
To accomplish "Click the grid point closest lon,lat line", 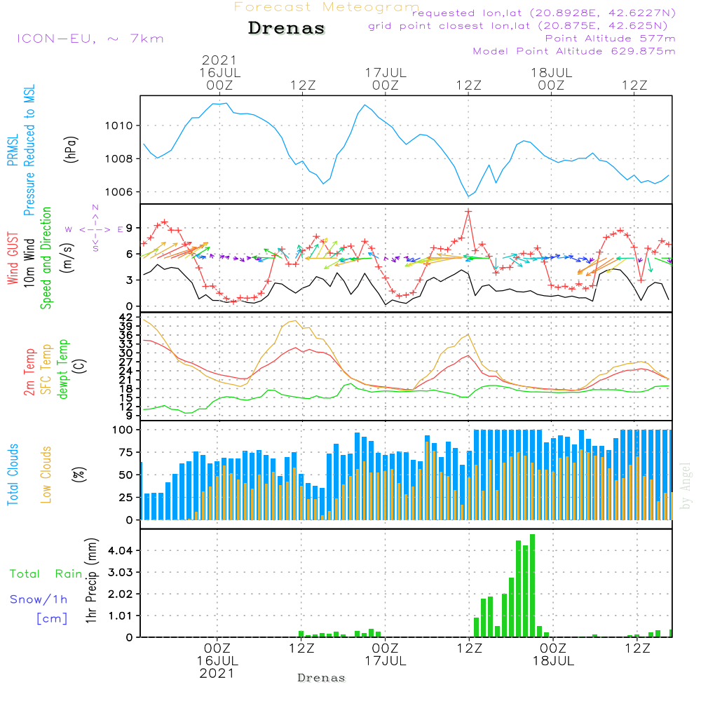I will coord(518,26).
